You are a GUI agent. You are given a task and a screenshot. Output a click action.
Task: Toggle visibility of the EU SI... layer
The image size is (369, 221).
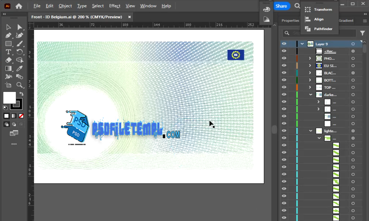284,66
